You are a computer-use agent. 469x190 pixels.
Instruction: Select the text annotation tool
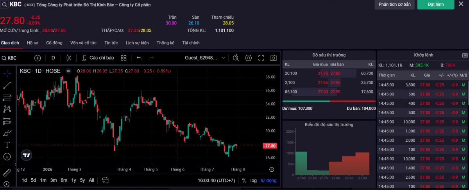click(x=7, y=145)
